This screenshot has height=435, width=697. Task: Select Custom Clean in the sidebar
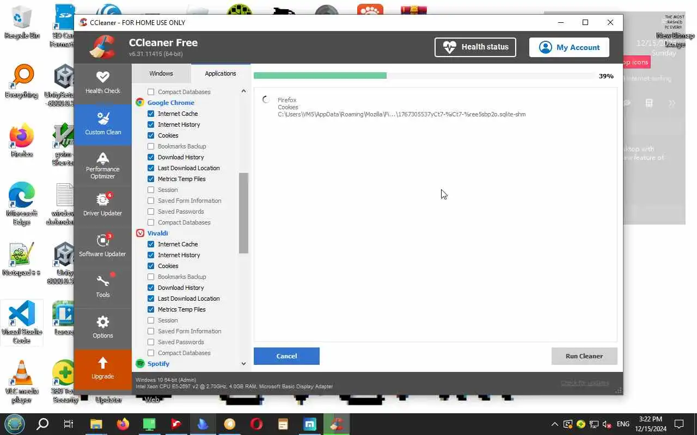click(x=102, y=124)
